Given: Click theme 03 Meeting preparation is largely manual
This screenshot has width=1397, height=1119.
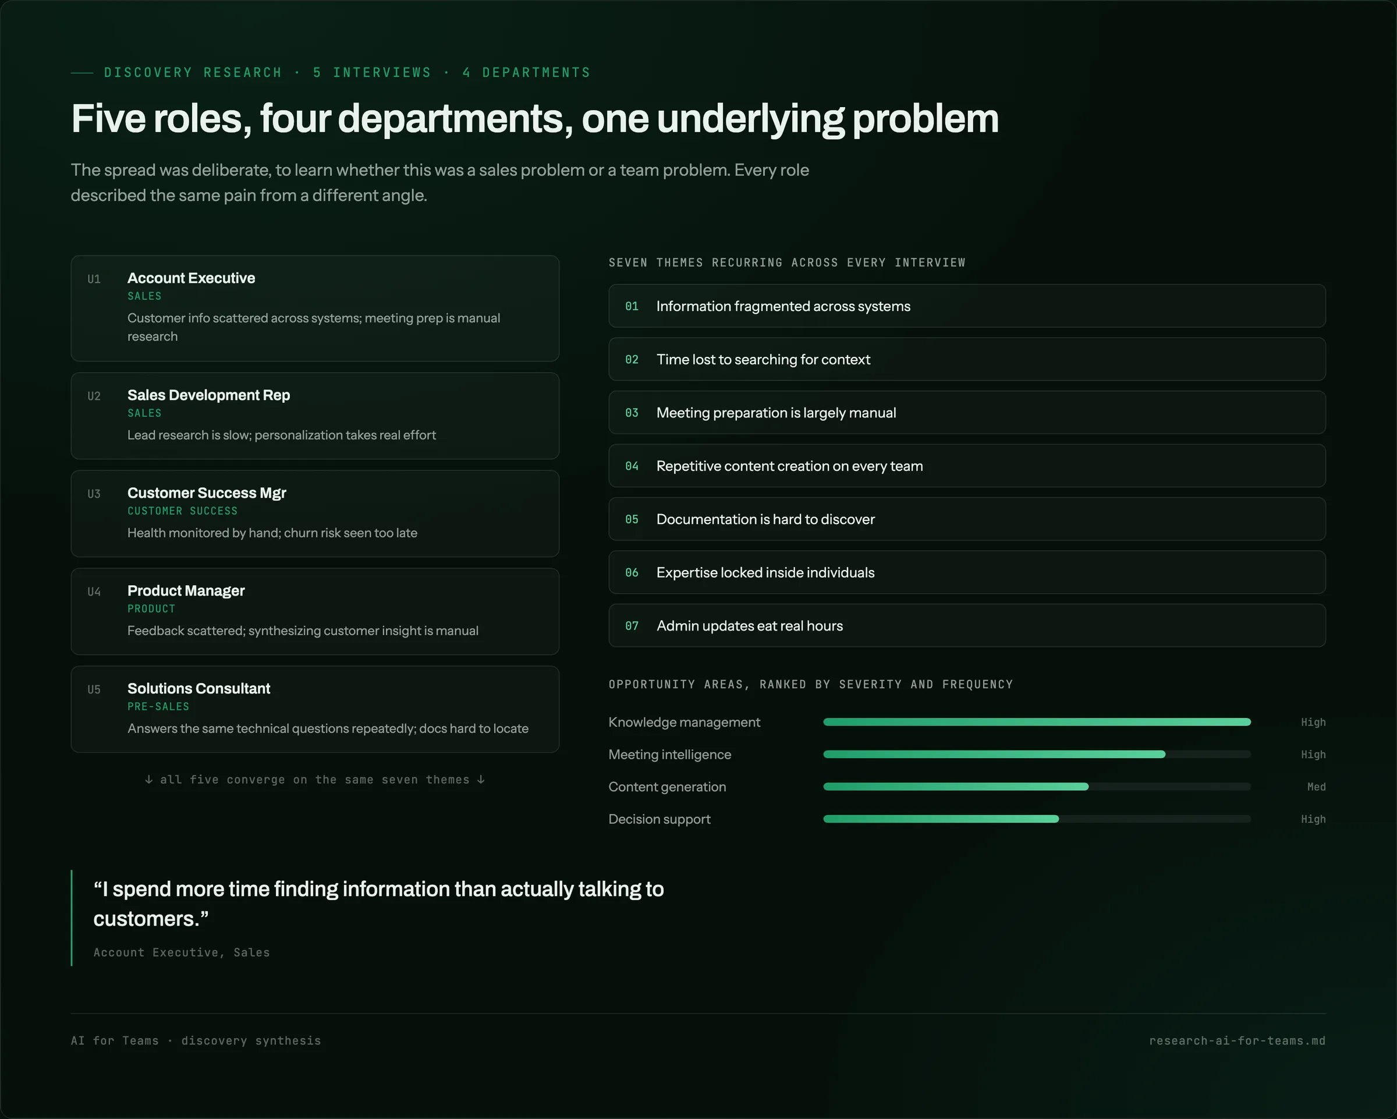Looking at the screenshot, I should point(967,413).
